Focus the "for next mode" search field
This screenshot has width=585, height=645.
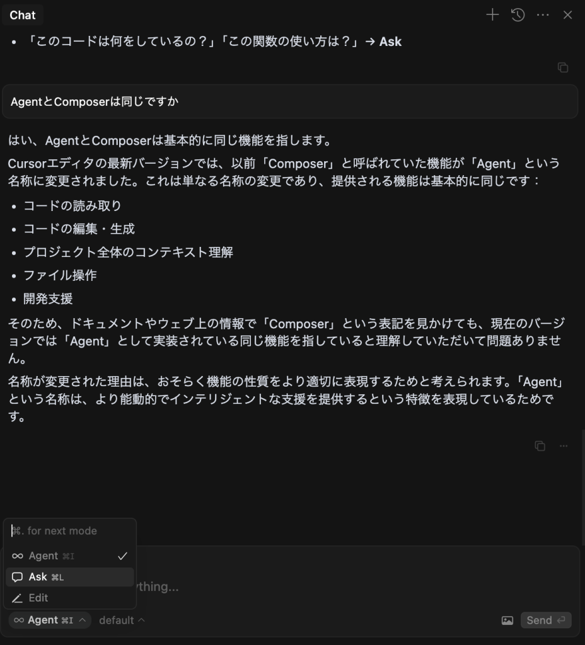[69, 531]
